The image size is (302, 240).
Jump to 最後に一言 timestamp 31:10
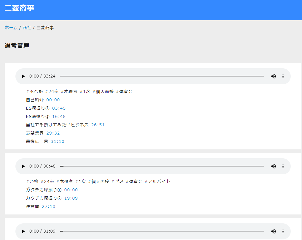click(x=57, y=141)
